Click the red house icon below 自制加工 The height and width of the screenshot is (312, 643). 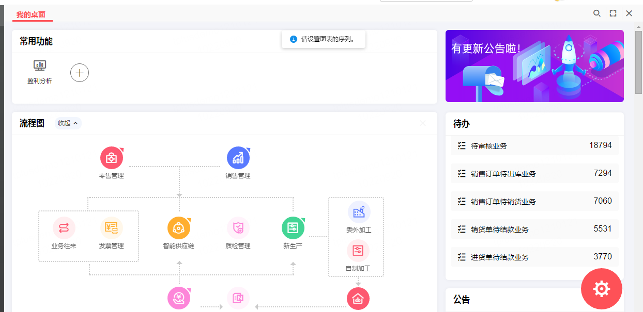click(358, 299)
